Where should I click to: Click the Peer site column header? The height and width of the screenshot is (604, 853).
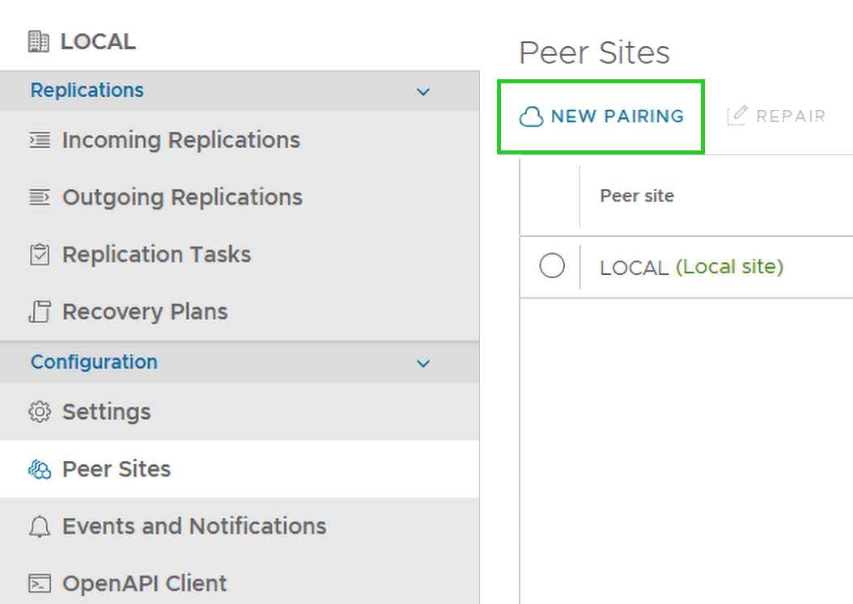coord(637,196)
